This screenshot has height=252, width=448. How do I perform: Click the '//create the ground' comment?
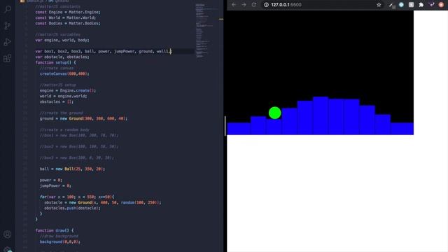coord(61,113)
